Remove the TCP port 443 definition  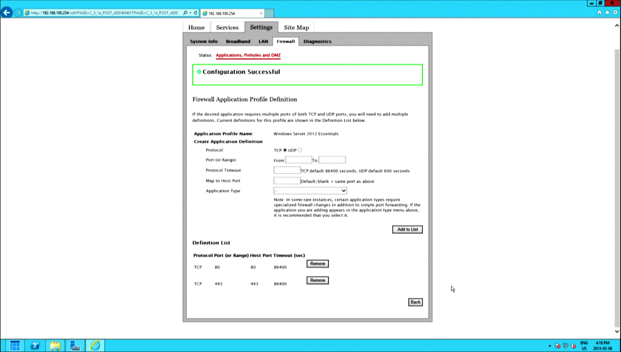[x=317, y=280]
